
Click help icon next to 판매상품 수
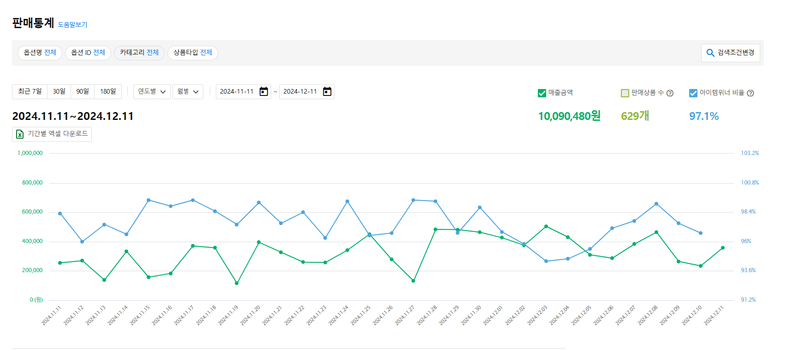670,93
